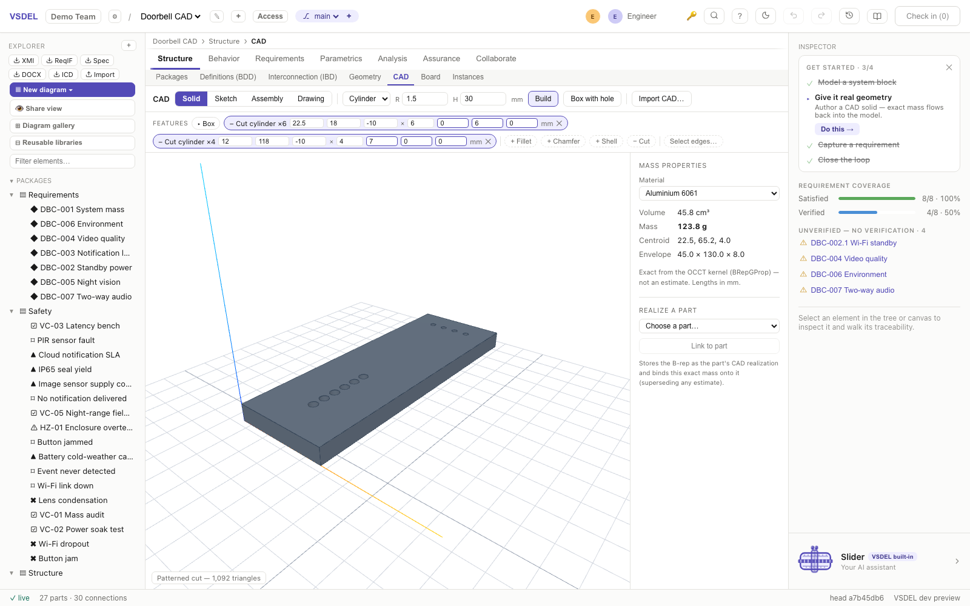970x606 pixels.
Task: Collapse Safety package tree
Action: click(12, 311)
